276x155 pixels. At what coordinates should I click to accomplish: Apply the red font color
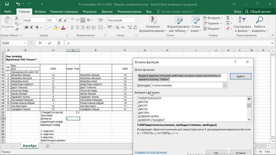[x=63, y=28]
